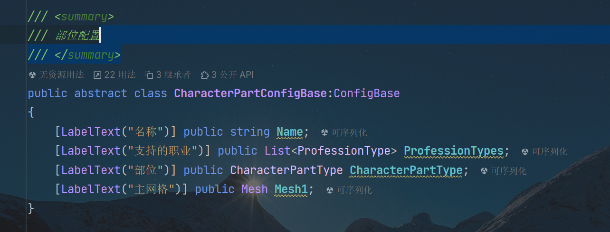Image resolution: width=610 pixels, height=232 pixels.
Task: Show the 3 继承者 inheritors list
Action: 173,75
